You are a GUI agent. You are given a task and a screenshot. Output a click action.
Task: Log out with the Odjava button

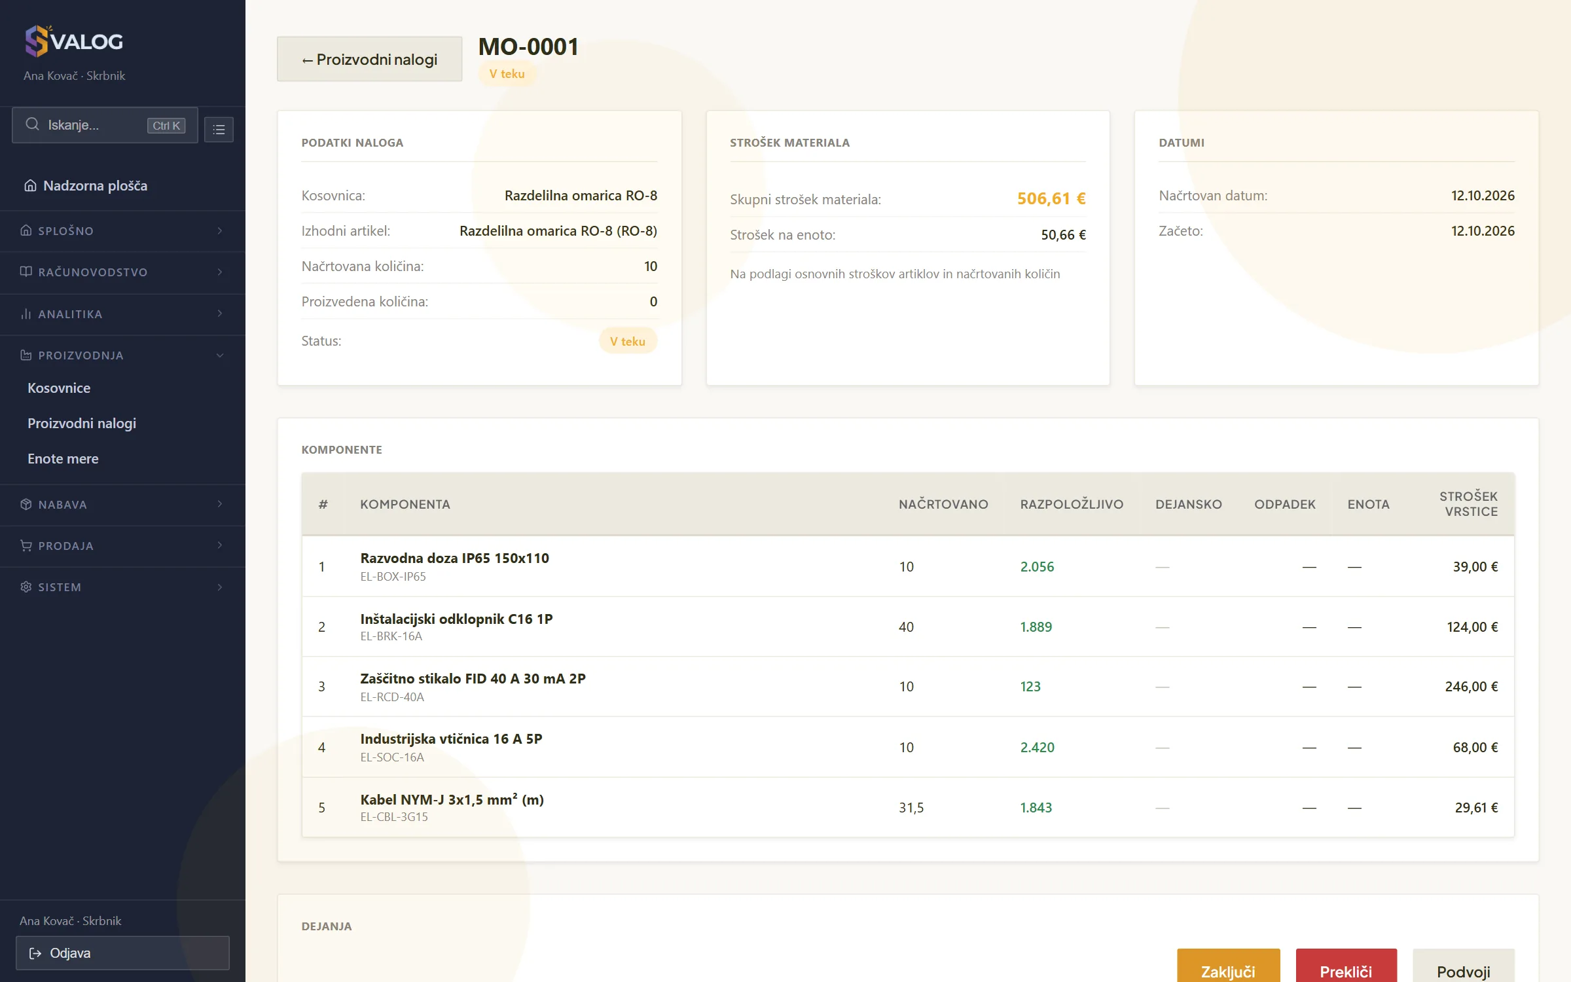[x=122, y=953]
